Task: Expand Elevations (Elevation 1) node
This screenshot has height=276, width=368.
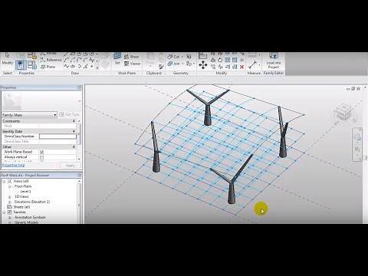Action: (10, 202)
